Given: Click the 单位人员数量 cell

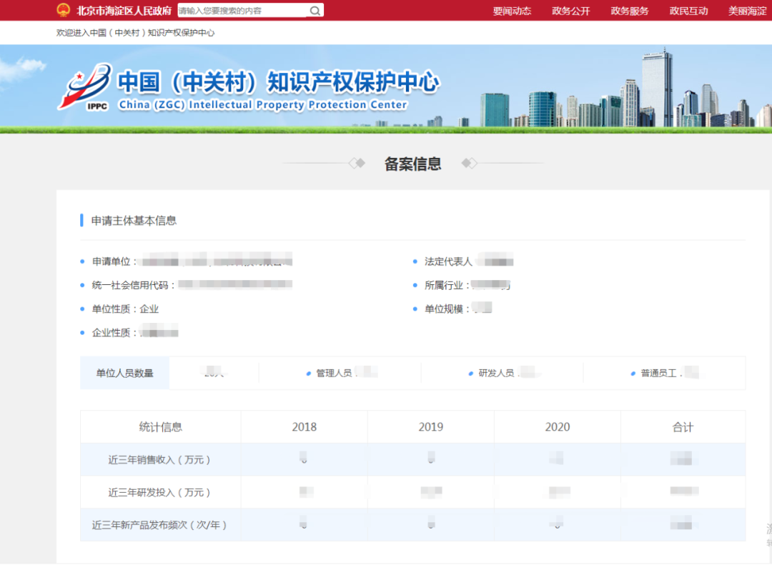Looking at the screenshot, I should coord(124,373).
